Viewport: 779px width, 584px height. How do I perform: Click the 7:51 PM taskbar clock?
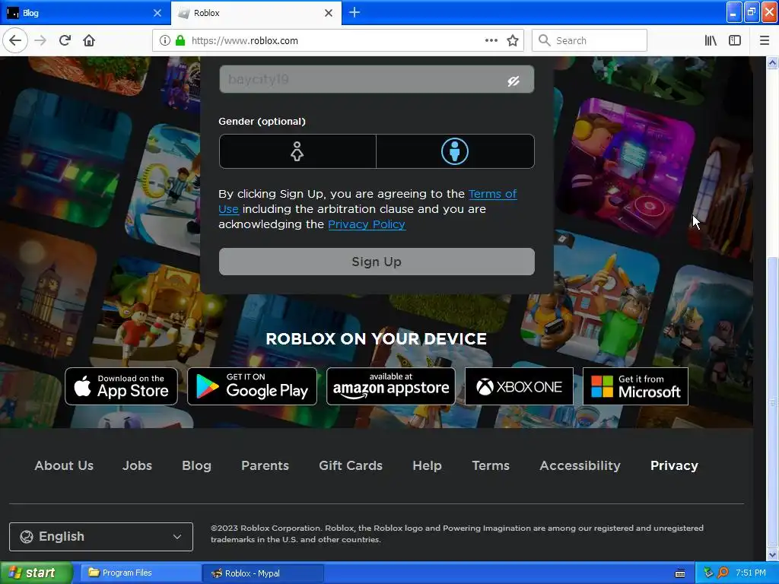751,573
